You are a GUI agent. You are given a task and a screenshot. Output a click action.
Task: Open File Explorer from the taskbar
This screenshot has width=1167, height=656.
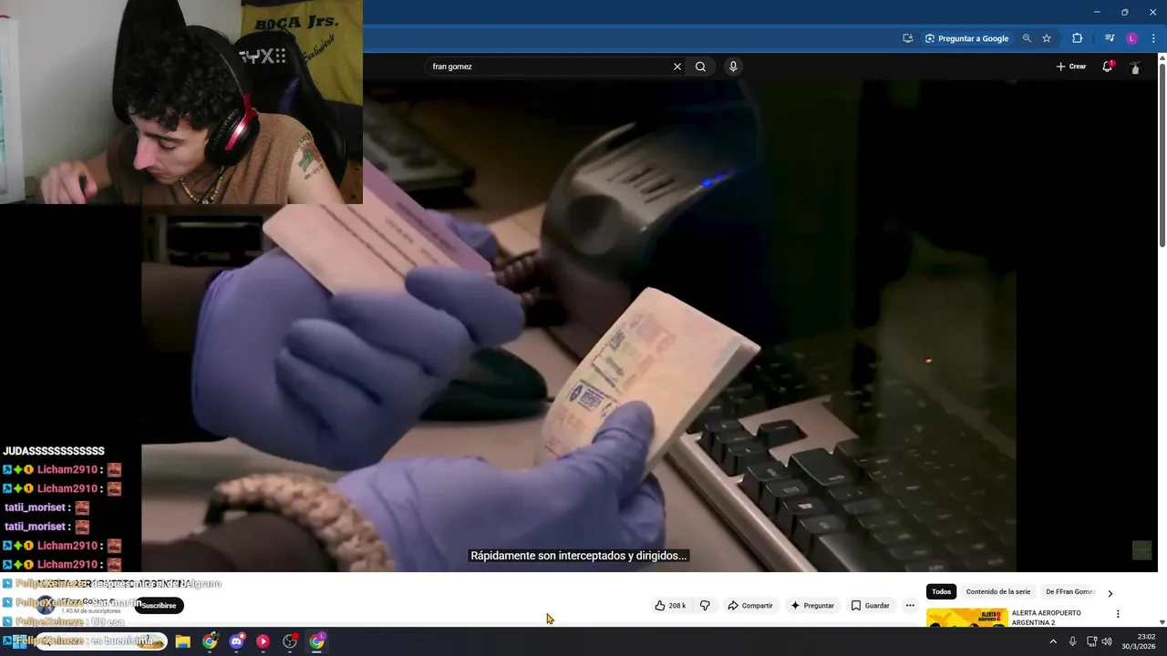pos(182,641)
